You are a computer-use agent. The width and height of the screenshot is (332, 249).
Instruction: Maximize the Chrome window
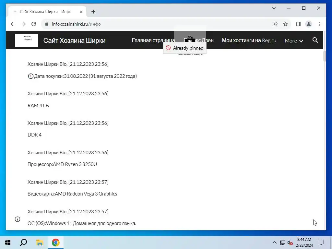point(303,8)
